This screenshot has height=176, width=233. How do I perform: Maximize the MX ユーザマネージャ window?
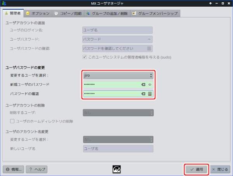[x=223, y=3]
